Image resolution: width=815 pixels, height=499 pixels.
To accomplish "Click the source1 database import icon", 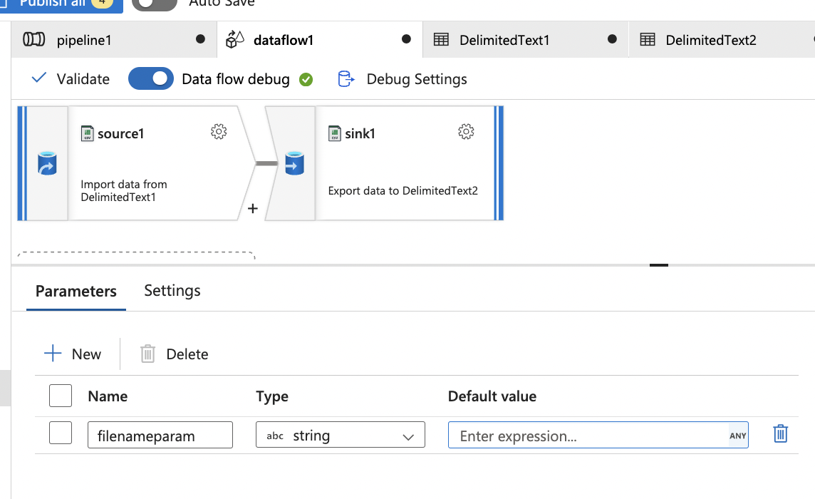I will point(47,163).
